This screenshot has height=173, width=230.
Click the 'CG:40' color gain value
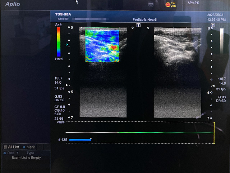tap(59, 111)
